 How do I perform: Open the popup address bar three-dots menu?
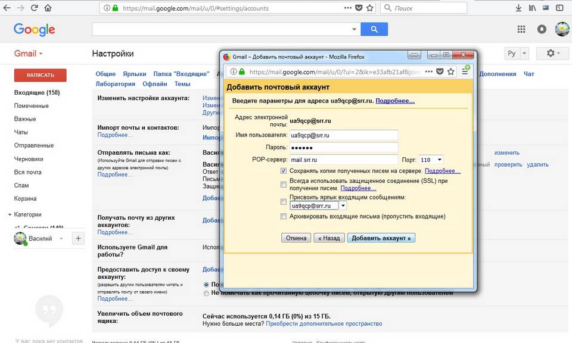click(x=429, y=72)
